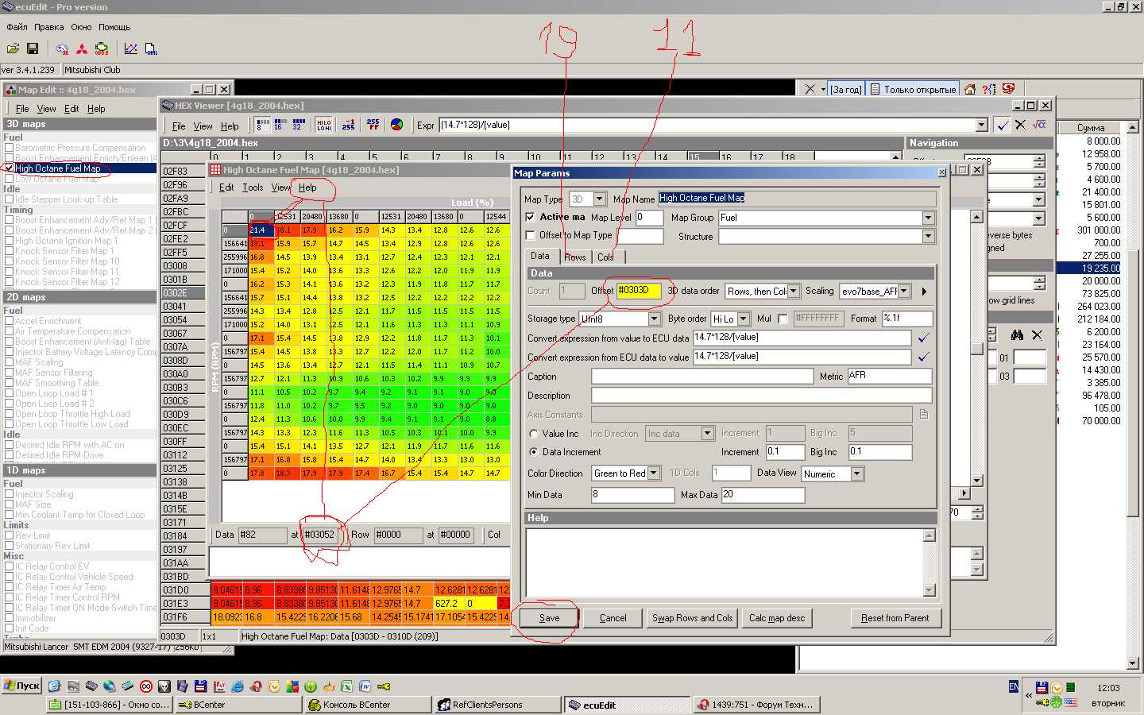This screenshot has height=715, width=1144.
Task: Switch to BCenter in the taskbar
Action: click(x=239, y=705)
